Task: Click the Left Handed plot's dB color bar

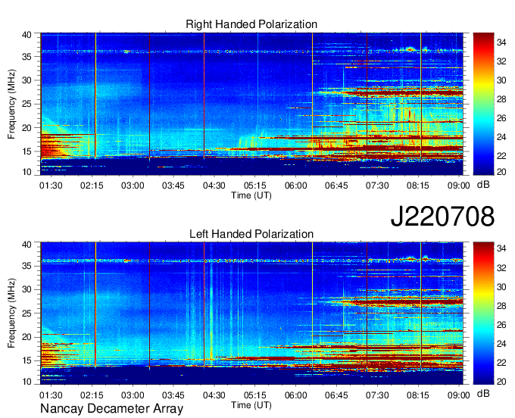Action: 483,313
